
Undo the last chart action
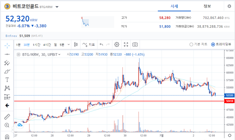pos(101,45)
